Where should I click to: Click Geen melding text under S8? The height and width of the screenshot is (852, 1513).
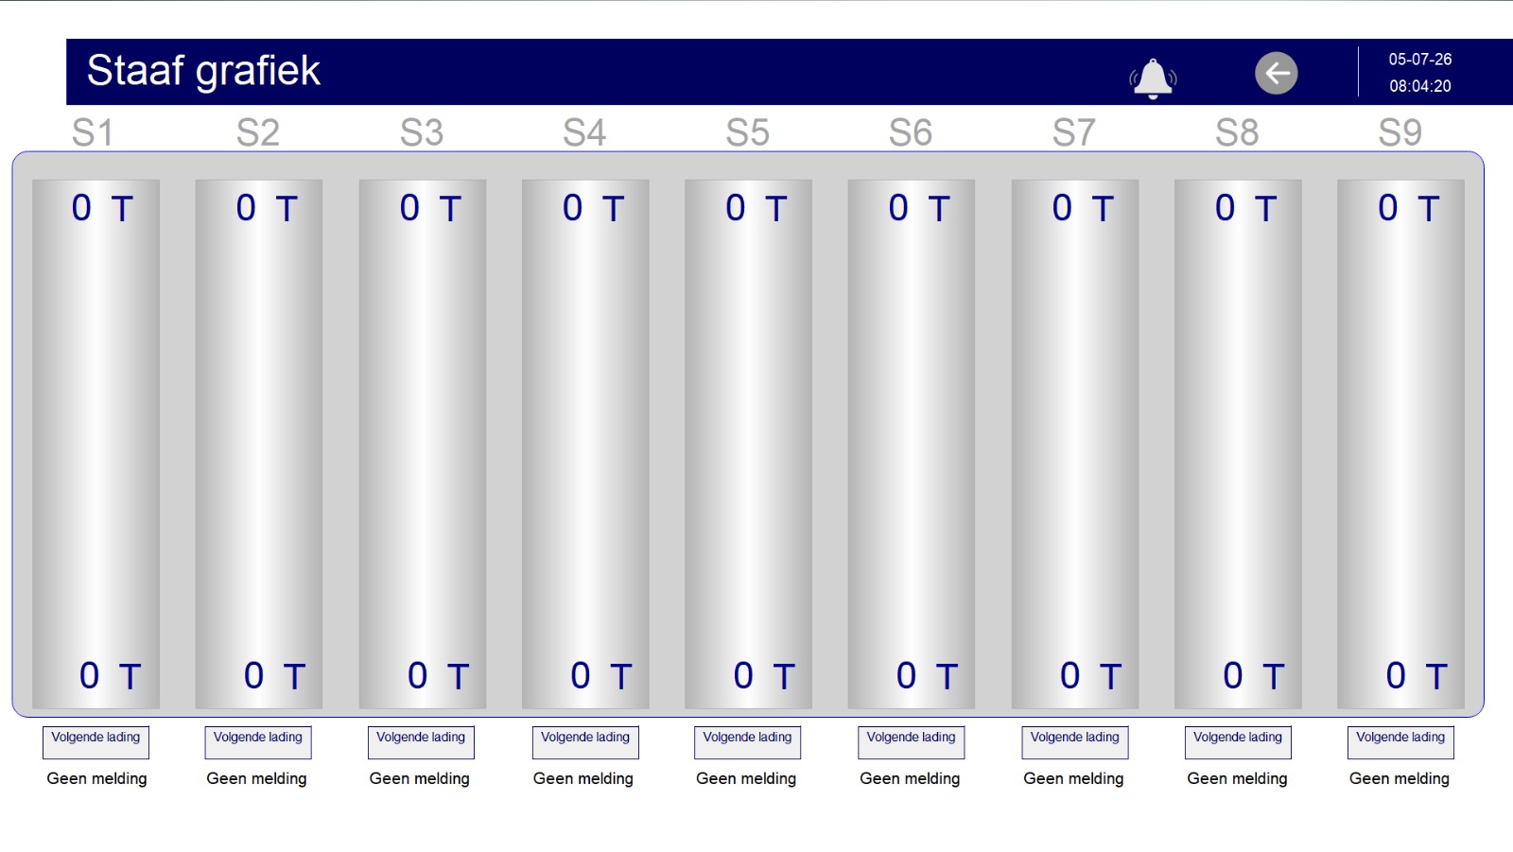1237,778
